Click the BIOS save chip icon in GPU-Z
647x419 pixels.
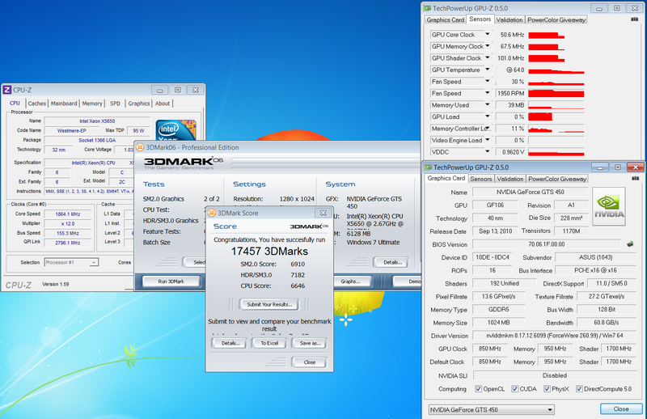[630, 244]
